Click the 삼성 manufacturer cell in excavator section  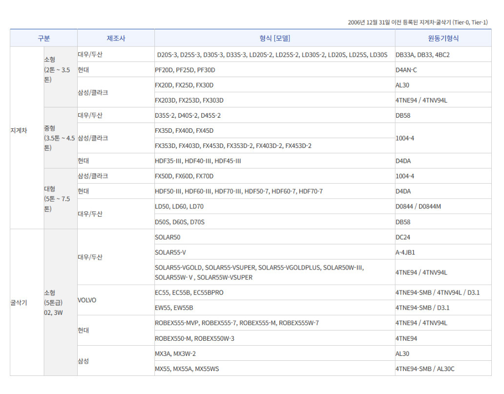(116, 361)
